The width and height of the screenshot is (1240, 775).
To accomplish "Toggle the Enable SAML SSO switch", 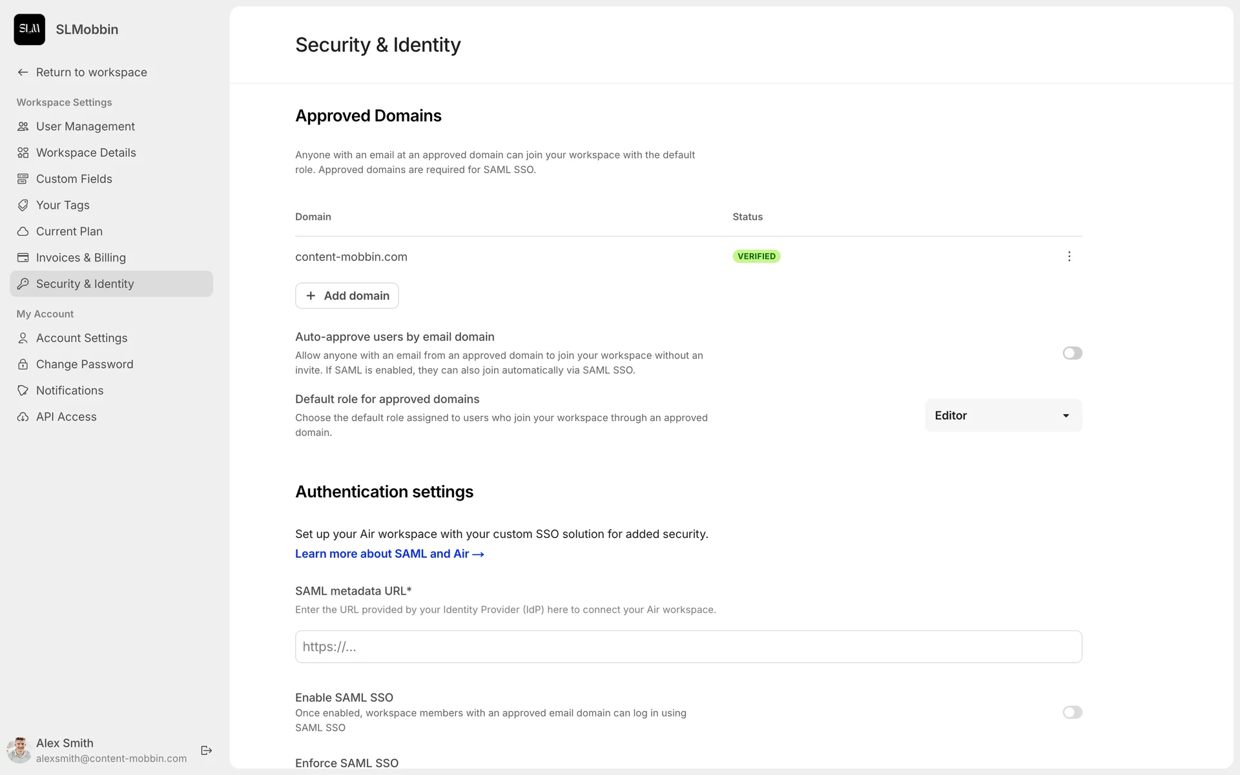I will [x=1072, y=712].
